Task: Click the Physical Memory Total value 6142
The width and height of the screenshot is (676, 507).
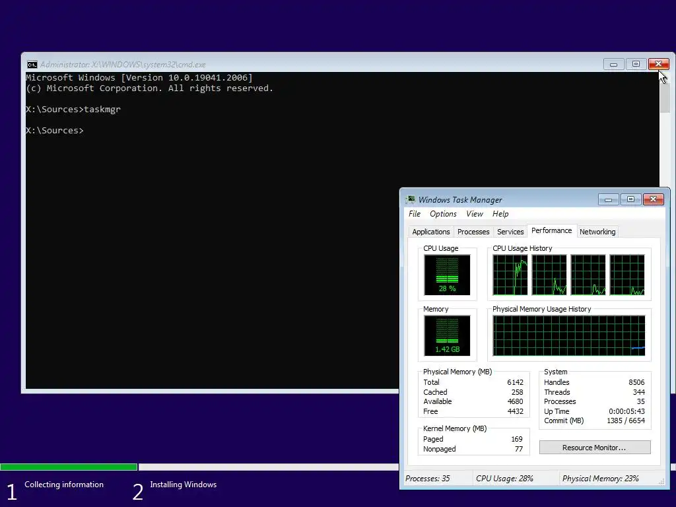Action: (x=515, y=382)
